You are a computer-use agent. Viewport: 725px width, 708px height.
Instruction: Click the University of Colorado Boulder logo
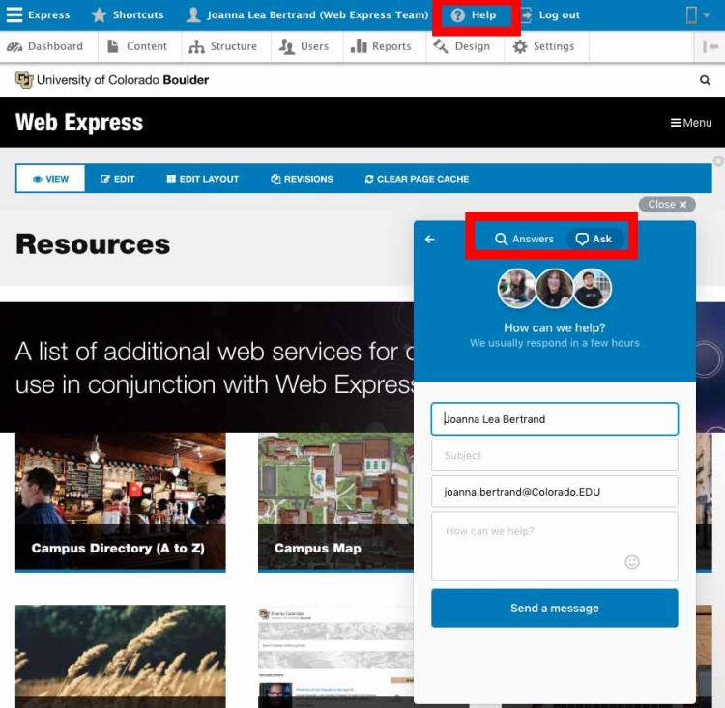[x=112, y=80]
